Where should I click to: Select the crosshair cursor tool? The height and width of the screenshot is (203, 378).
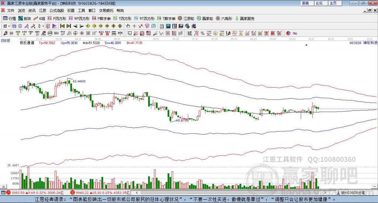[134, 26]
